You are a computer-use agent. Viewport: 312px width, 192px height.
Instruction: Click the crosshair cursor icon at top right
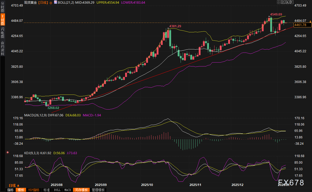279,2
